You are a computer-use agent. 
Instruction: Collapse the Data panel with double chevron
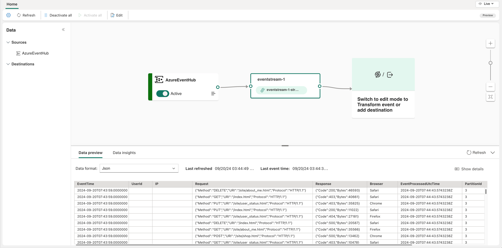coord(63,30)
